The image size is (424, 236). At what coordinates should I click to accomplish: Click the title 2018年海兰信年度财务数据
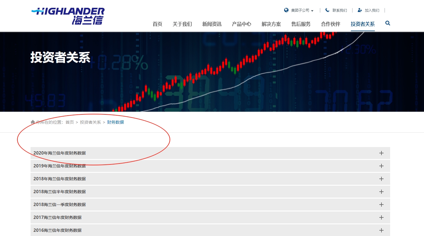coord(60,179)
